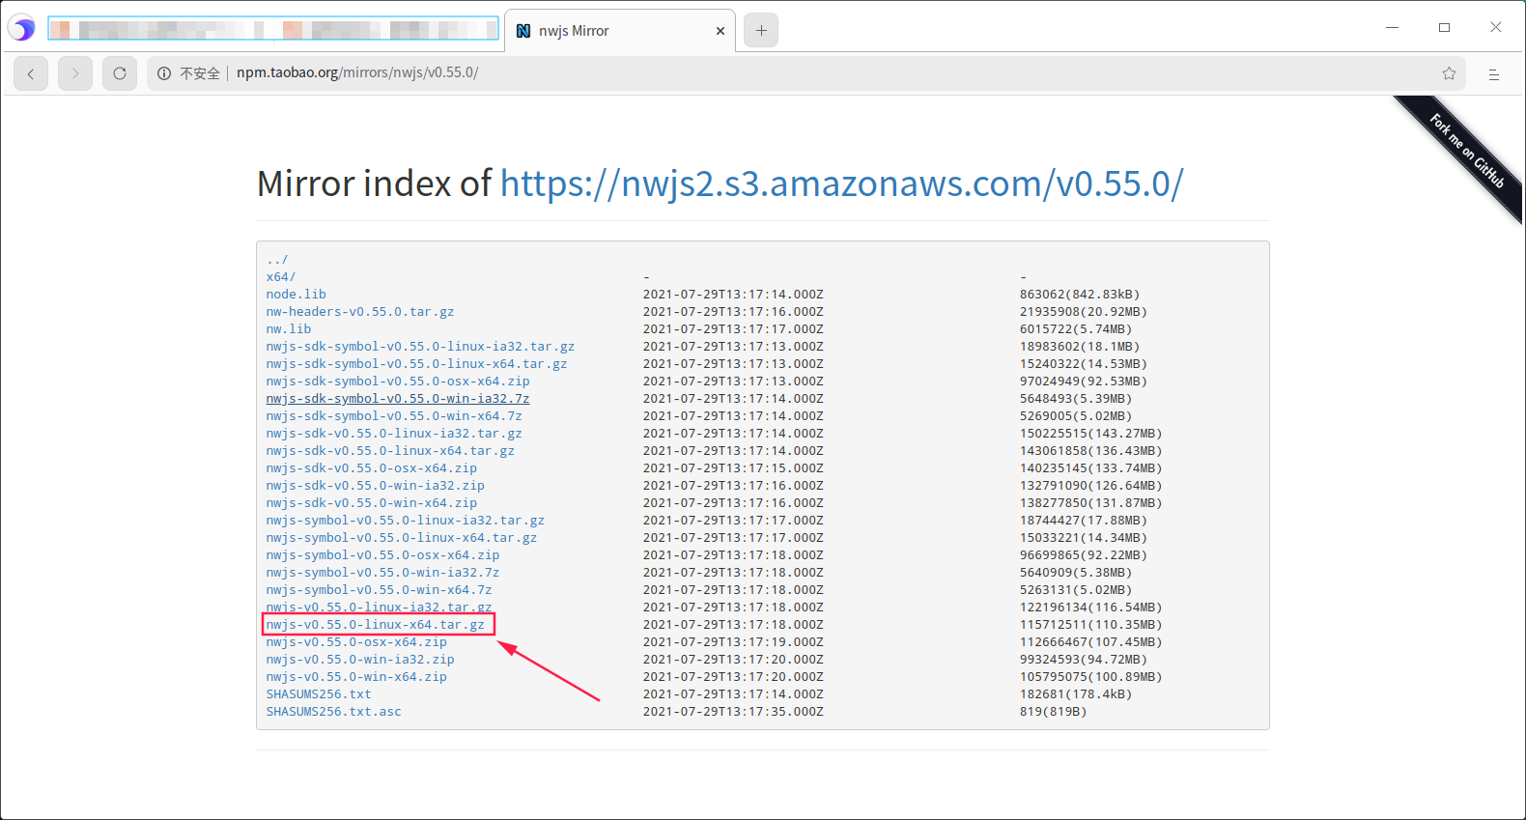Reload the page with refresh icon
This screenshot has height=820, width=1526.
tap(120, 73)
